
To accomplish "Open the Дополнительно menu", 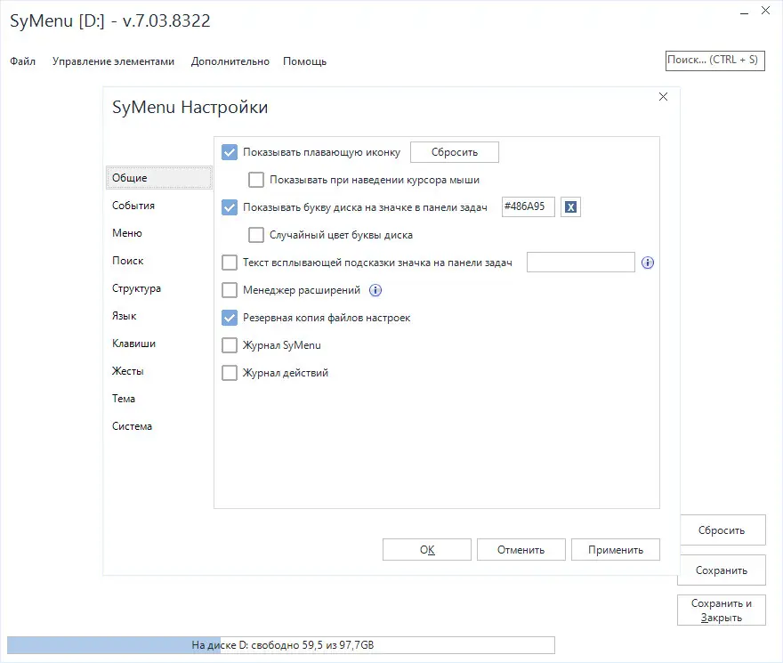I will pos(230,61).
